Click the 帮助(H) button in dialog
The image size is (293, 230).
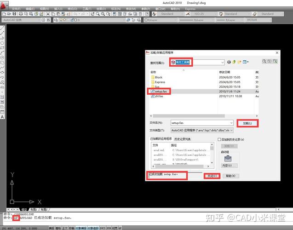[230, 176]
